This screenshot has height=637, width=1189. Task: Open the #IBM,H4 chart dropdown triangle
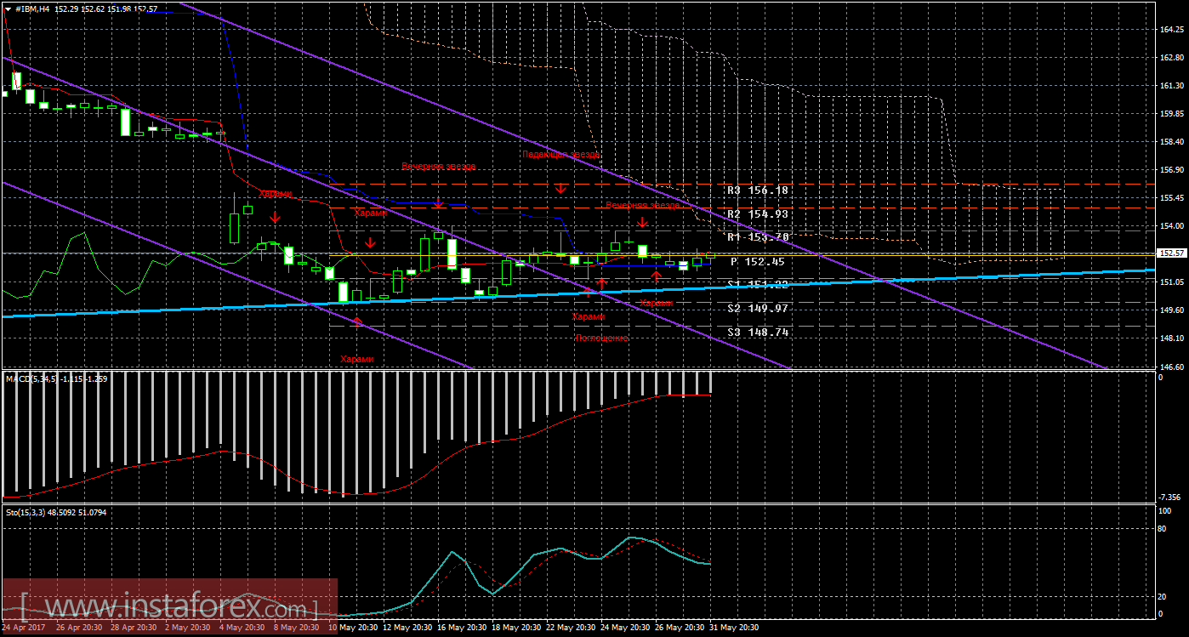7,9
